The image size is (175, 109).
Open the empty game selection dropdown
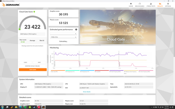(x=63, y=34)
